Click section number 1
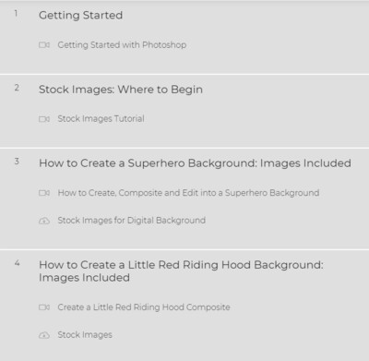Screen dimensions: 369x361 pos(16,14)
